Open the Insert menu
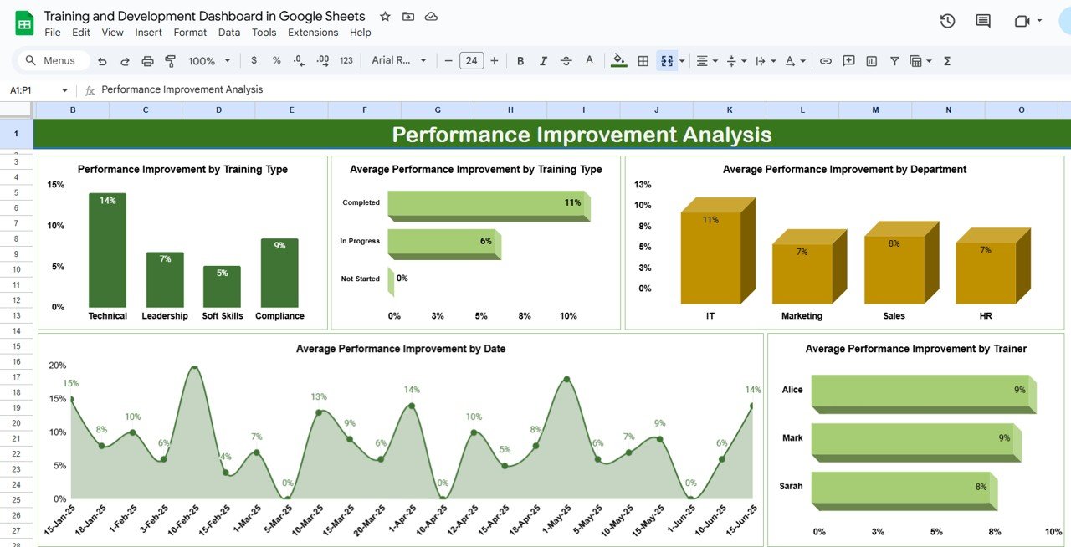Image resolution: width=1071 pixels, height=547 pixels. click(x=149, y=33)
